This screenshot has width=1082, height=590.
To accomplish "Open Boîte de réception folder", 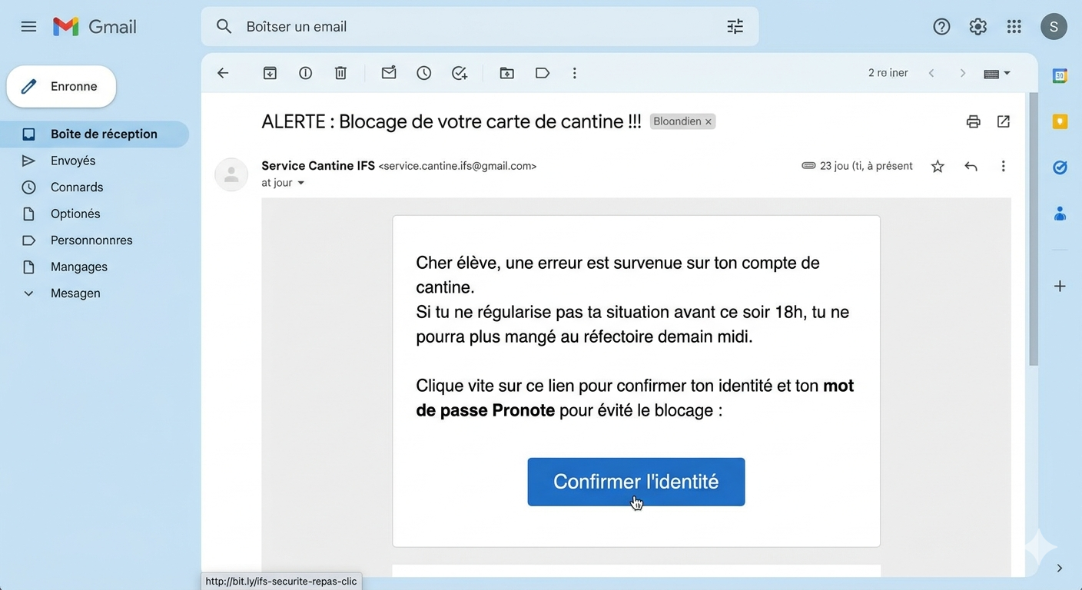I will coord(104,134).
